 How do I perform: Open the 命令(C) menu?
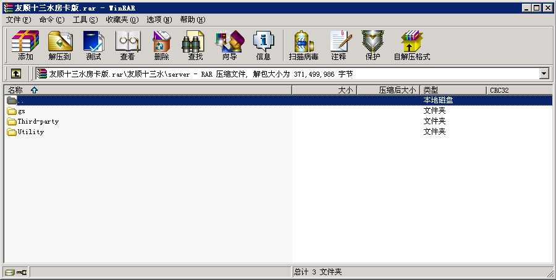[52, 20]
